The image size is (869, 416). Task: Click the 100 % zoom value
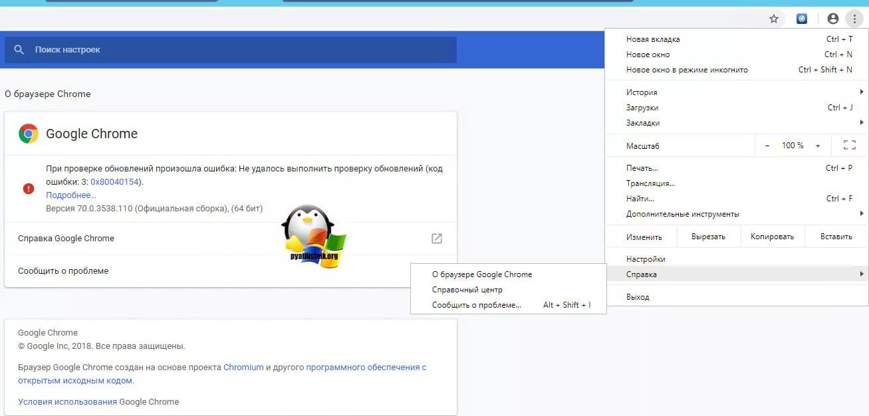point(793,146)
